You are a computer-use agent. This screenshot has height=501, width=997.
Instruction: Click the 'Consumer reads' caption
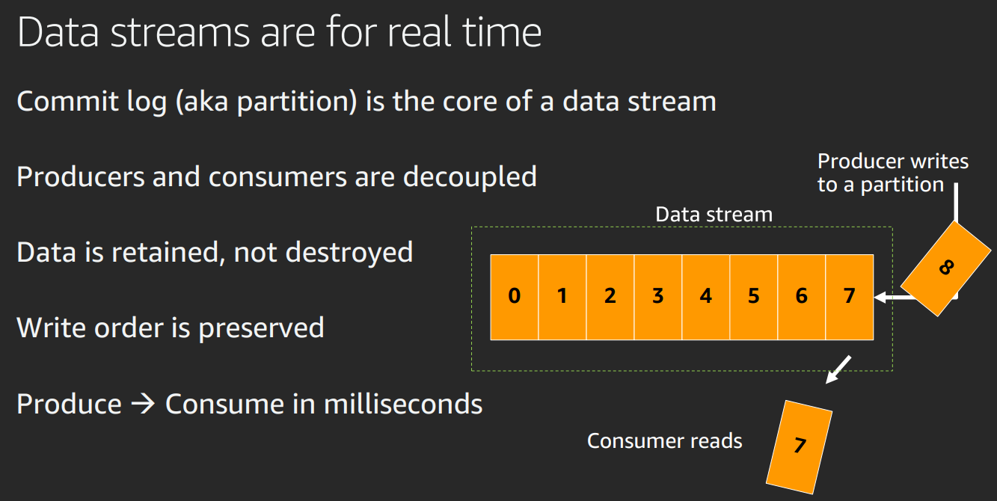click(x=664, y=441)
